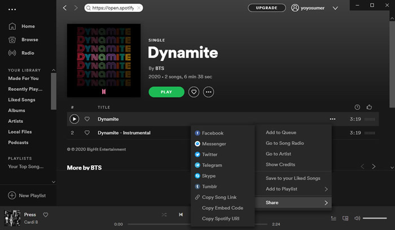395x230 pixels.
Task: Open Podcasts in library
Action: [x=18, y=143]
